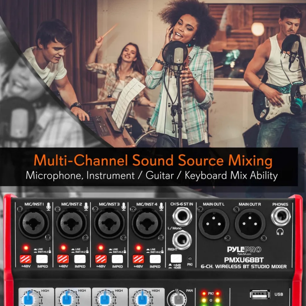
Task: Click the PMXU68BT model label
Action: click(244, 259)
